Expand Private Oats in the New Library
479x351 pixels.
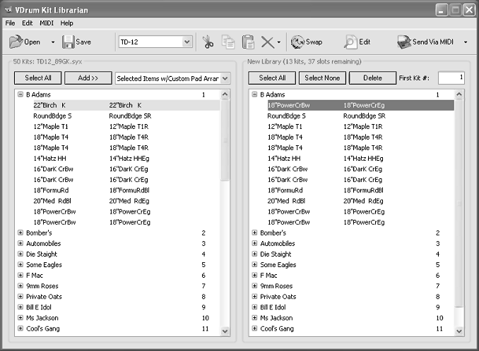254,297
